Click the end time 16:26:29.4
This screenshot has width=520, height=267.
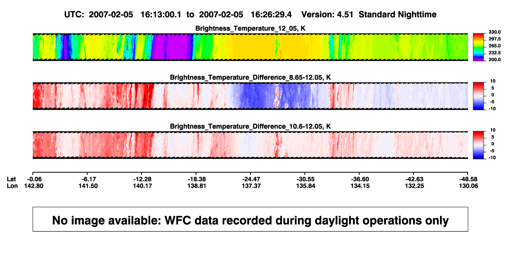(271, 14)
